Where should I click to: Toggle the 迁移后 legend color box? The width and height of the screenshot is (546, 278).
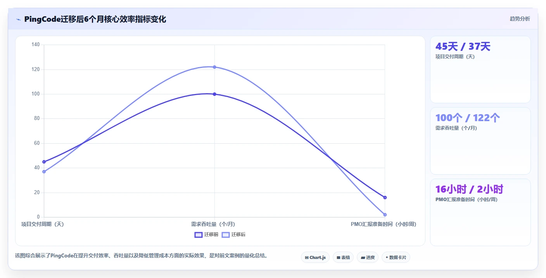pos(226,235)
